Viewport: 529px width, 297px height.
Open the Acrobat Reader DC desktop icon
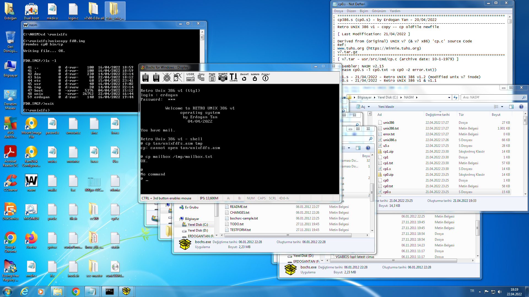[10, 156]
